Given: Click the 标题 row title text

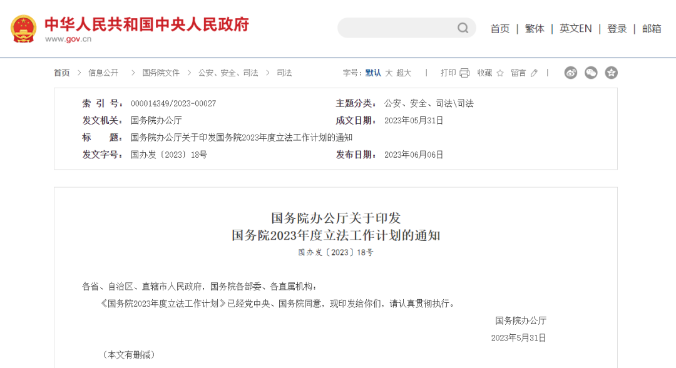Looking at the screenshot, I should pyautogui.click(x=242, y=138).
